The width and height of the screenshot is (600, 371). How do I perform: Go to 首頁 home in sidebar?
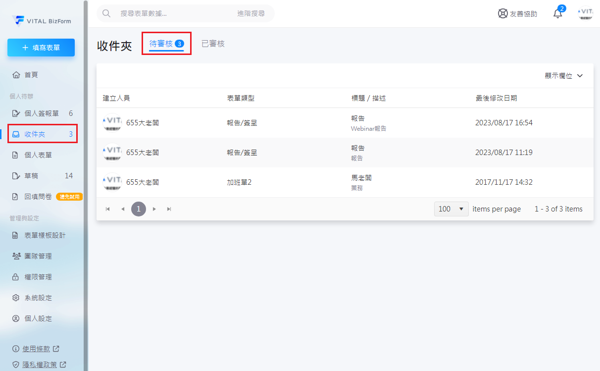[x=31, y=75]
